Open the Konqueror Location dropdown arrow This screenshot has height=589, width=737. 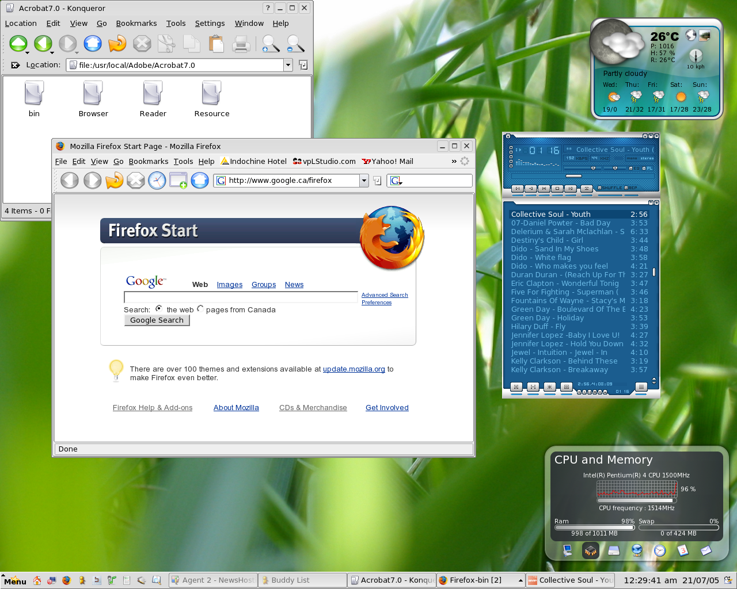(x=288, y=65)
